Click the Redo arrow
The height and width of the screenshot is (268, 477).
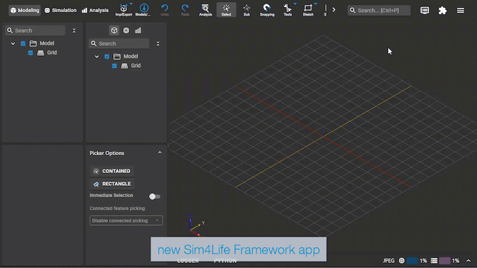[185, 10]
